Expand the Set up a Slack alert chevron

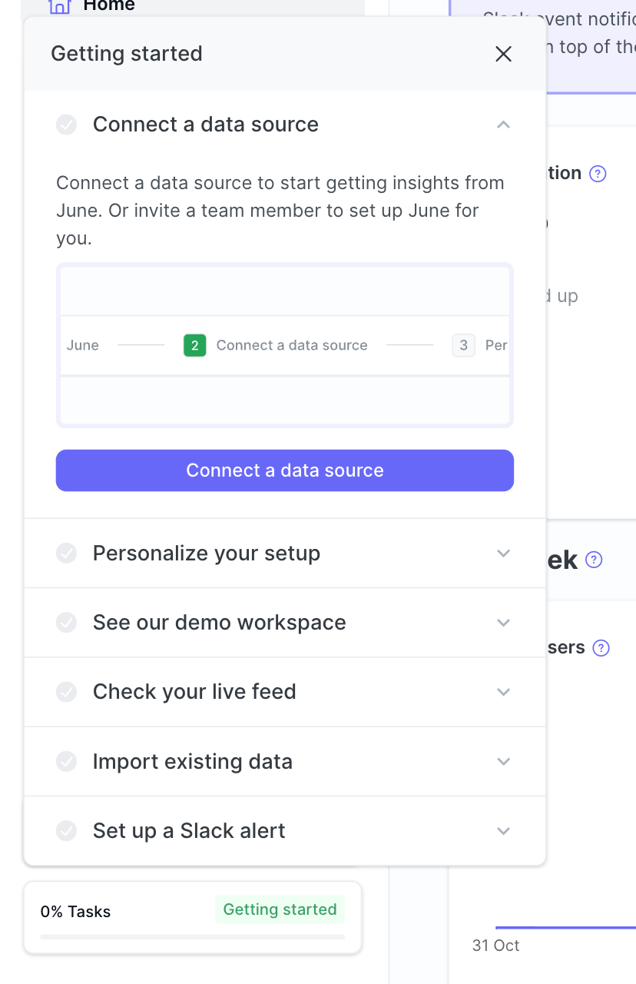click(x=503, y=831)
